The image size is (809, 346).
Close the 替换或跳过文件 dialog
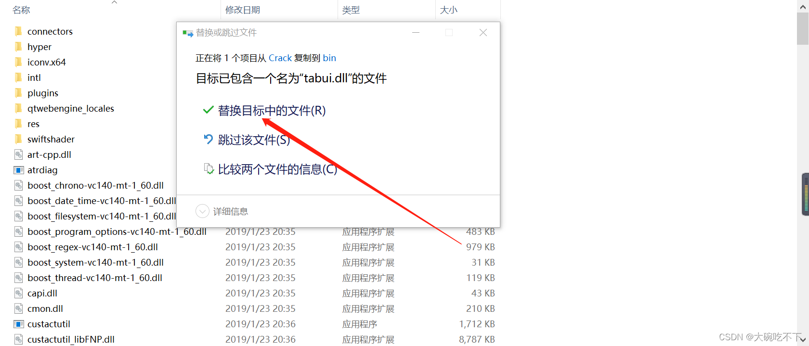tap(483, 33)
